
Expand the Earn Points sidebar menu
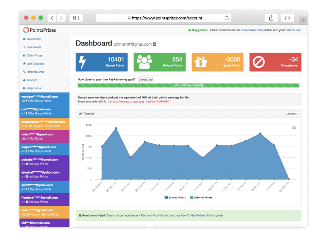click(x=44, y=47)
